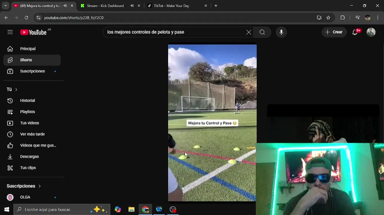Click the Chrome taskbar icon

(146, 209)
